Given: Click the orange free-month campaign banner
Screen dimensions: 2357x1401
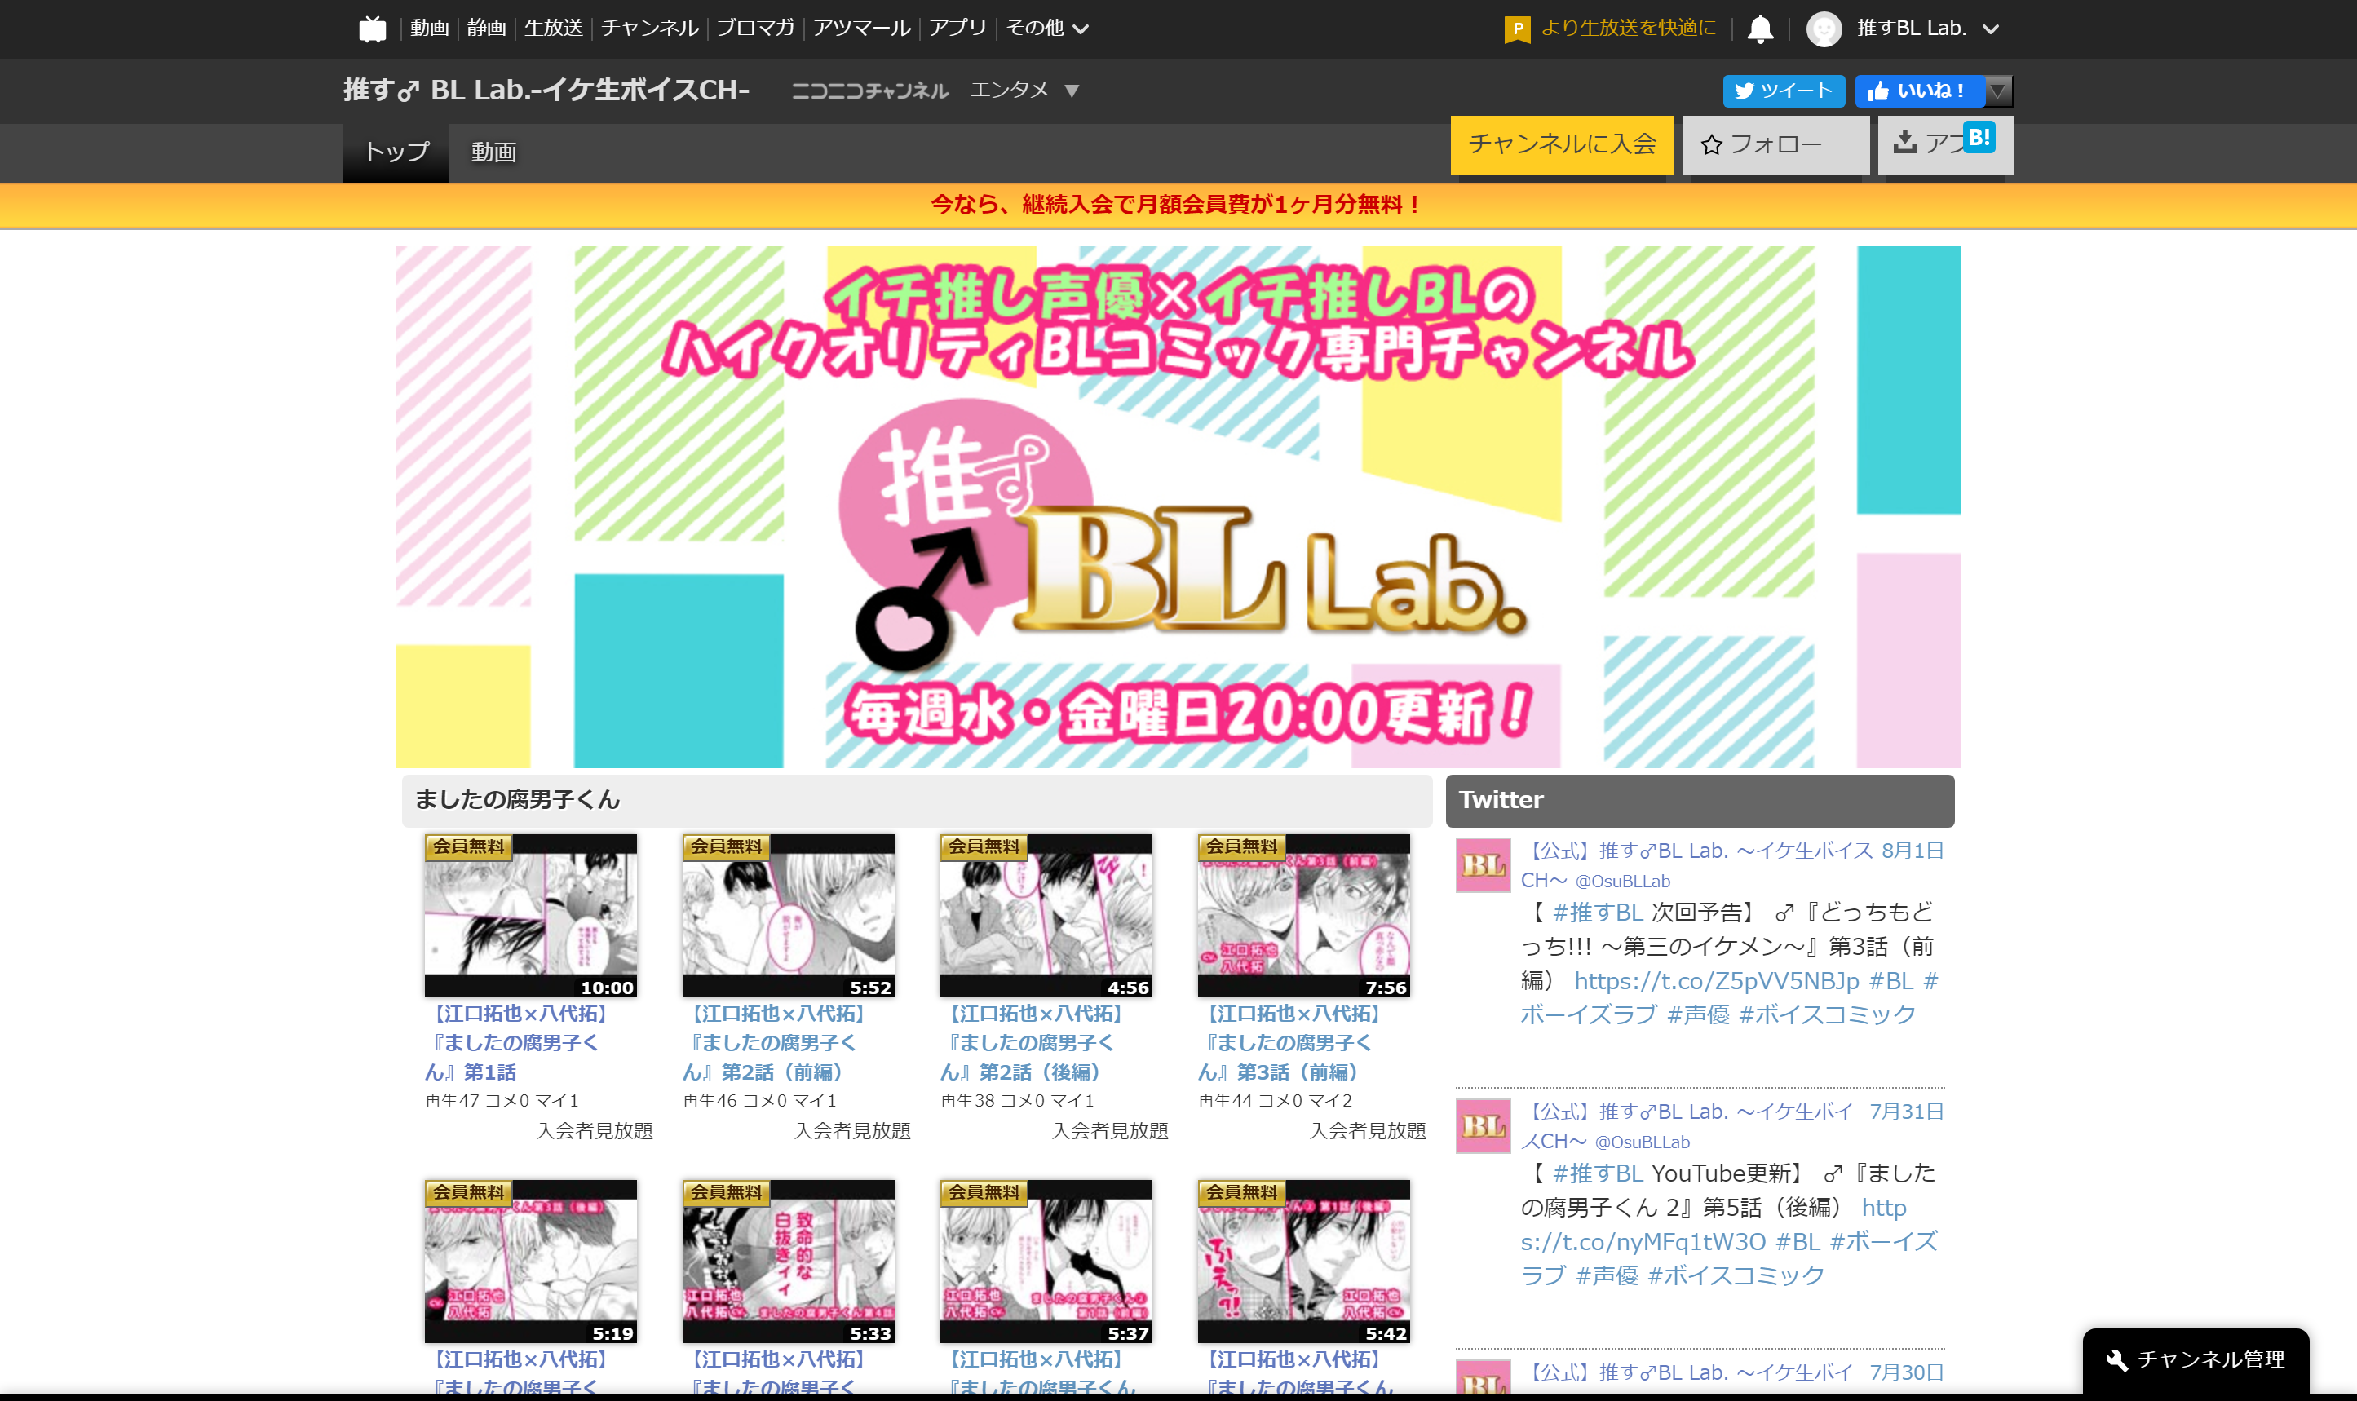Looking at the screenshot, I should [1177, 204].
